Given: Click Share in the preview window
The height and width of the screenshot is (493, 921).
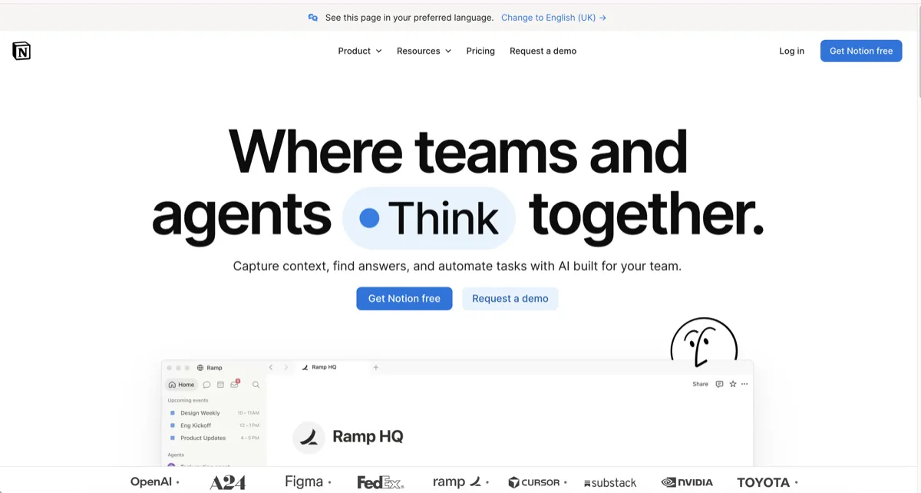Looking at the screenshot, I should [700, 384].
